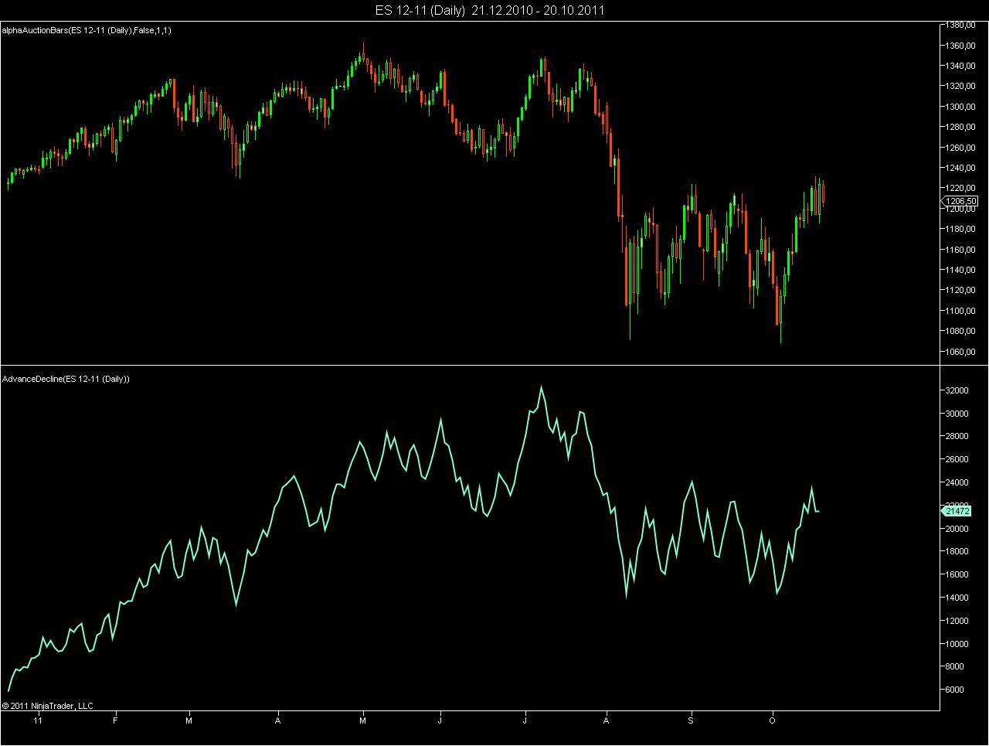
Task: Click the 28000 indicator axis label
Action: pos(958,437)
